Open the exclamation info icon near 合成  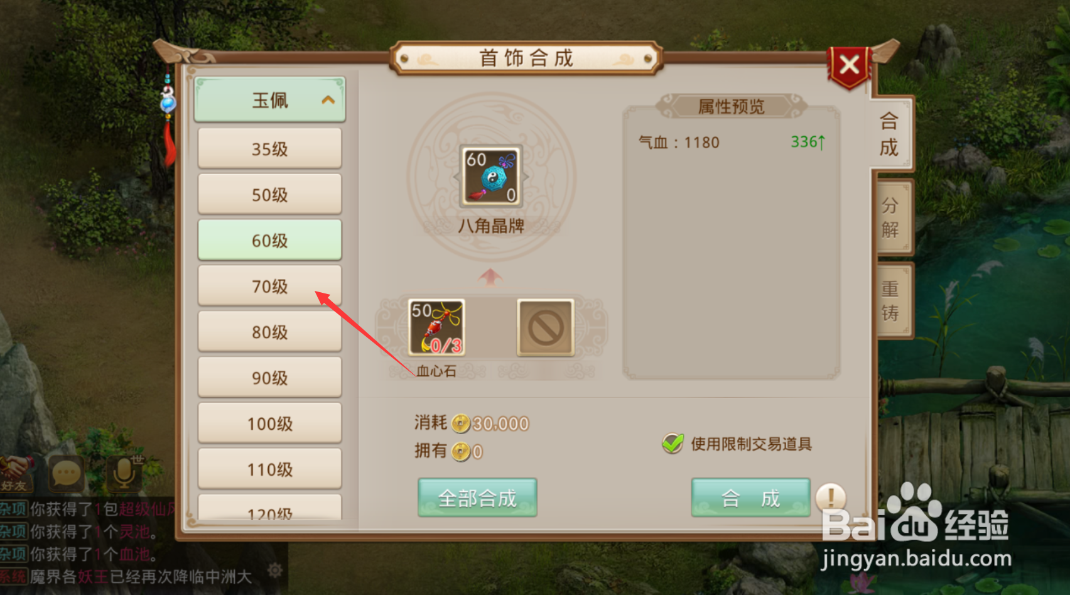tap(831, 498)
